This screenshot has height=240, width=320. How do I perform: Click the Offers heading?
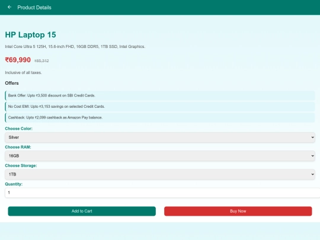[x=12, y=83]
